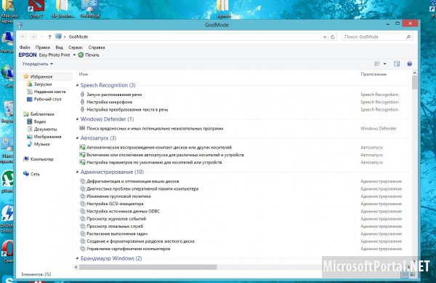Click the EPSON logo in the toolbar
The height and width of the screenshot is (283, 436).
point(28,55)
